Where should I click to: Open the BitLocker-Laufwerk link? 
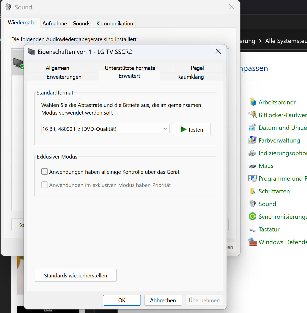(x=283, y=115)
